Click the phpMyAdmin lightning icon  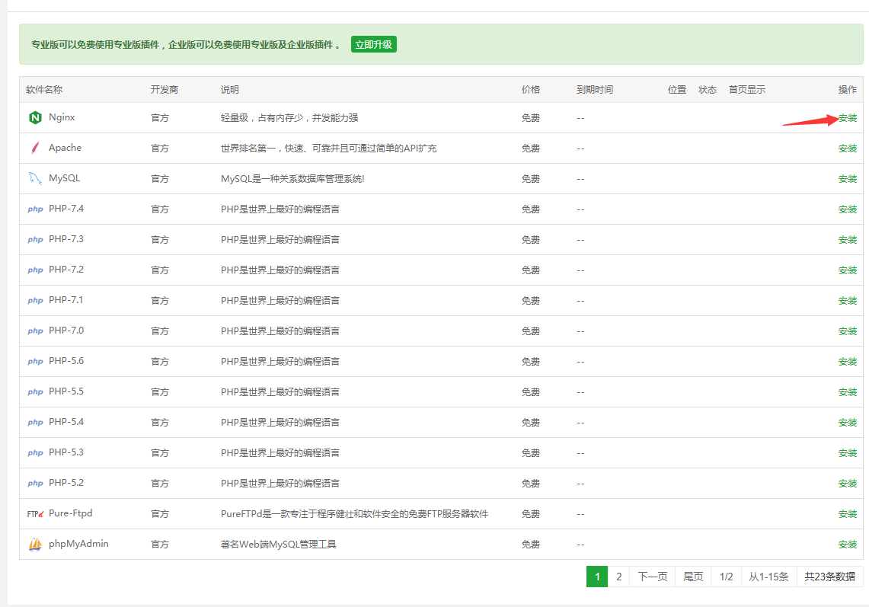point(34,544)
